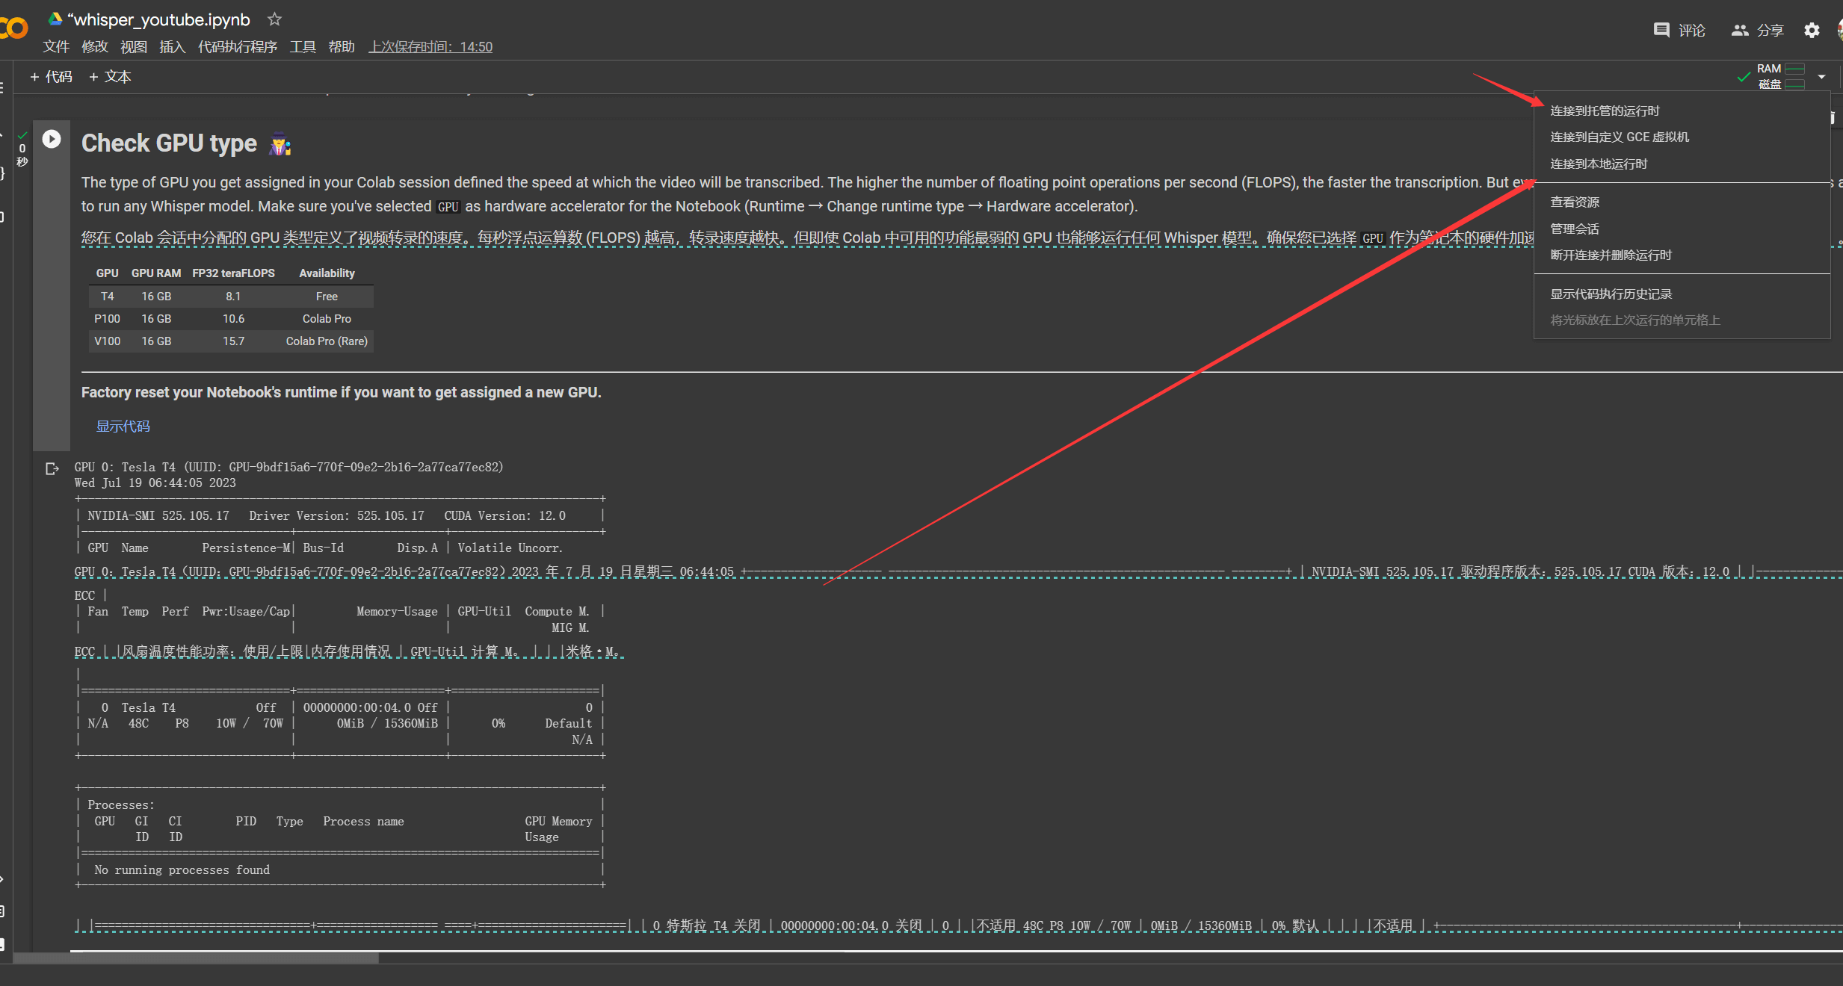Show hidden code via 显示代码 link

(x=123, y=426)
